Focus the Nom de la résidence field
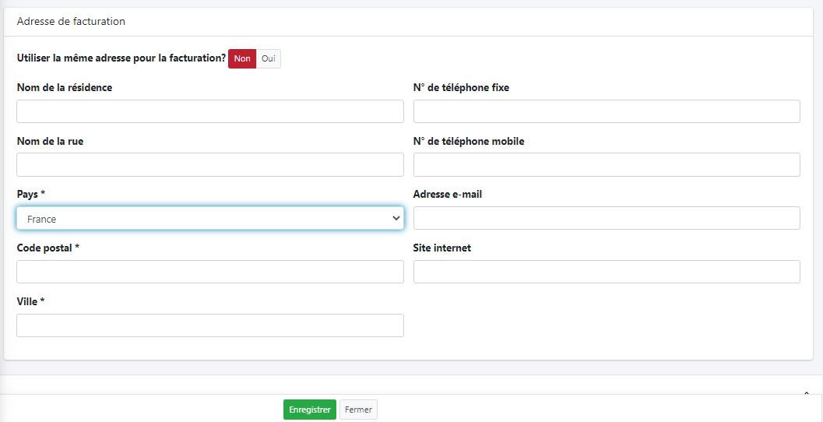823x422 pixels. (x=209, y=111)
